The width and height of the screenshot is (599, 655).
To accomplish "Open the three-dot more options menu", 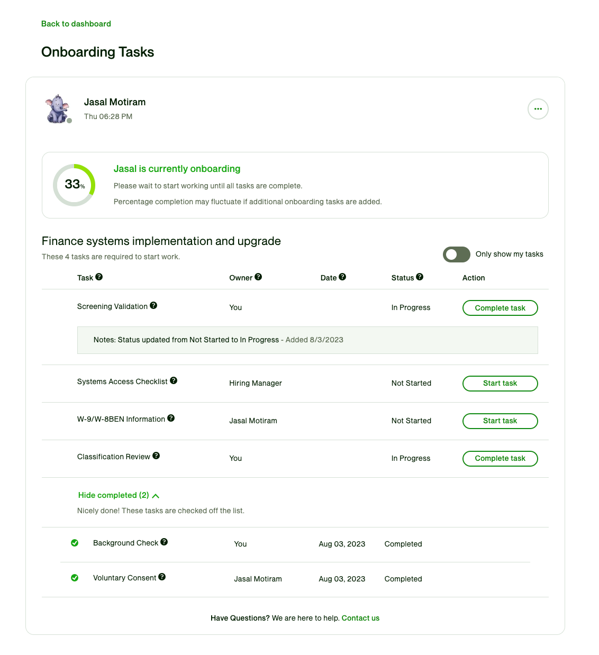I will point(538,109).
